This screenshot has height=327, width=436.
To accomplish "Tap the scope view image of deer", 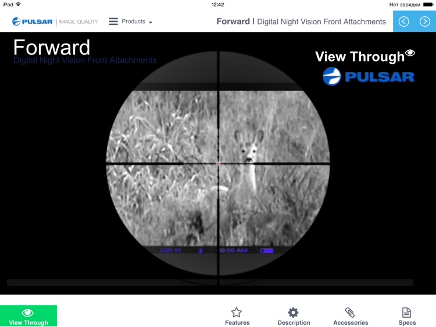I will pyautogui.click(x=218, y=164).
